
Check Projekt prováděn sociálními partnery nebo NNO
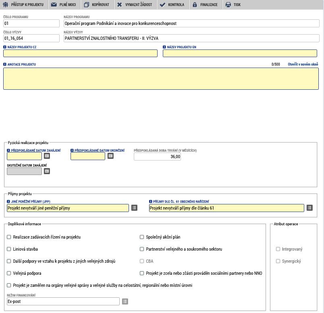click(x=142, y=273)
